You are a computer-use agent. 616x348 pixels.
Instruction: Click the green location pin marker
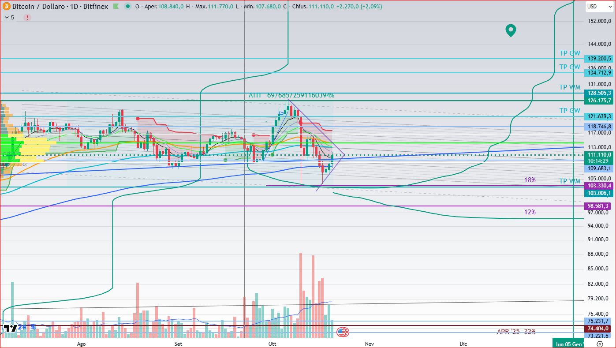click(511, 30)
